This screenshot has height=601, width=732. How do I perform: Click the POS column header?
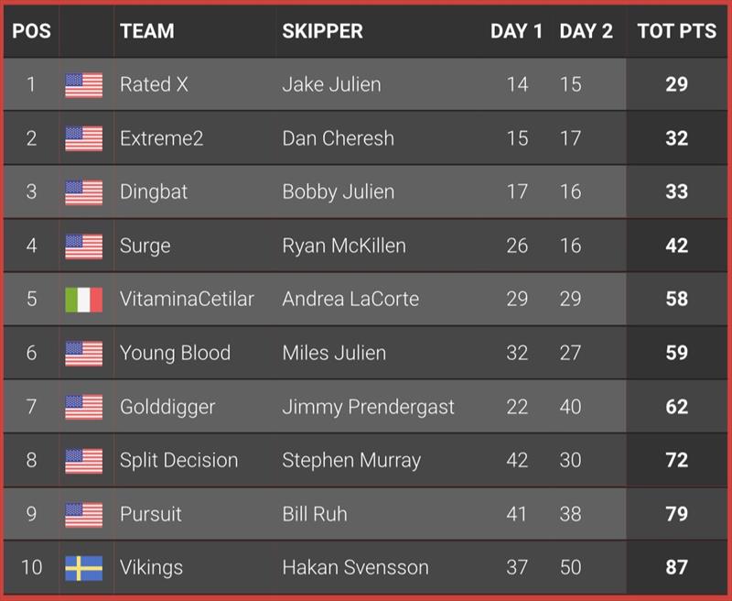click(31, 31)
